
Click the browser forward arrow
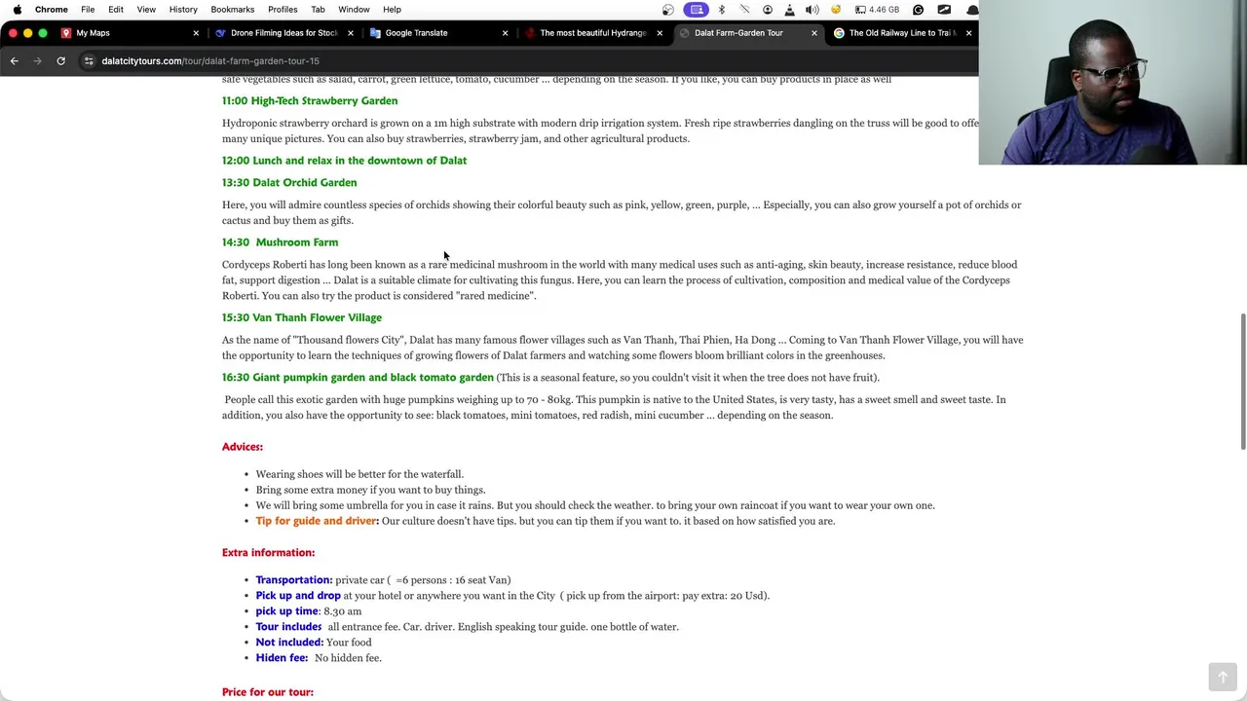[38, 61]
